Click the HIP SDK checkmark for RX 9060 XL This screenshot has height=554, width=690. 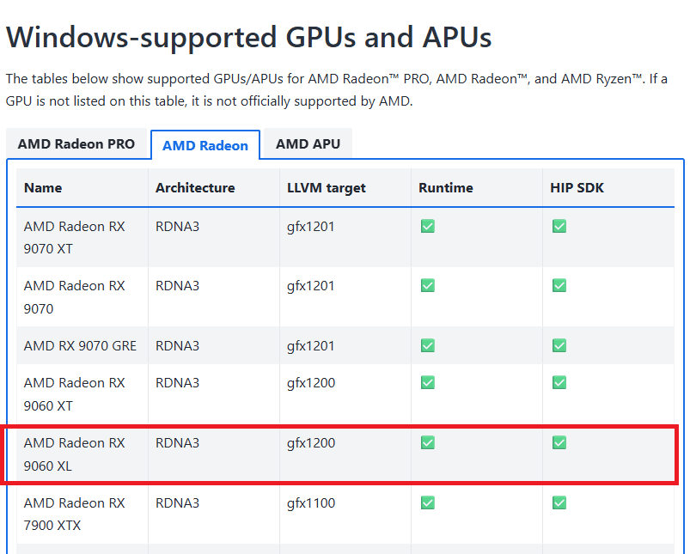click(559, 442)
